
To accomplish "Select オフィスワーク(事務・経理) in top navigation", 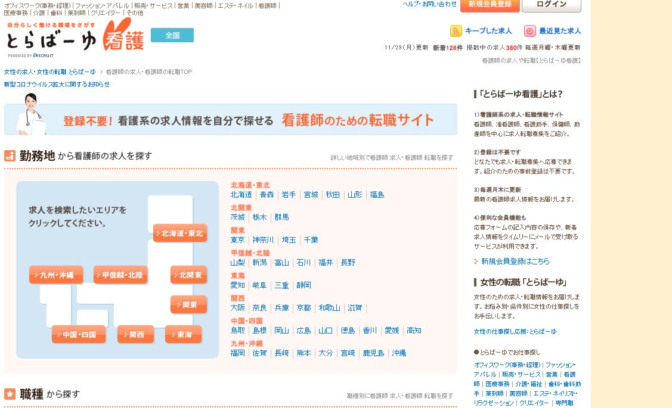I will coord(38,5).
